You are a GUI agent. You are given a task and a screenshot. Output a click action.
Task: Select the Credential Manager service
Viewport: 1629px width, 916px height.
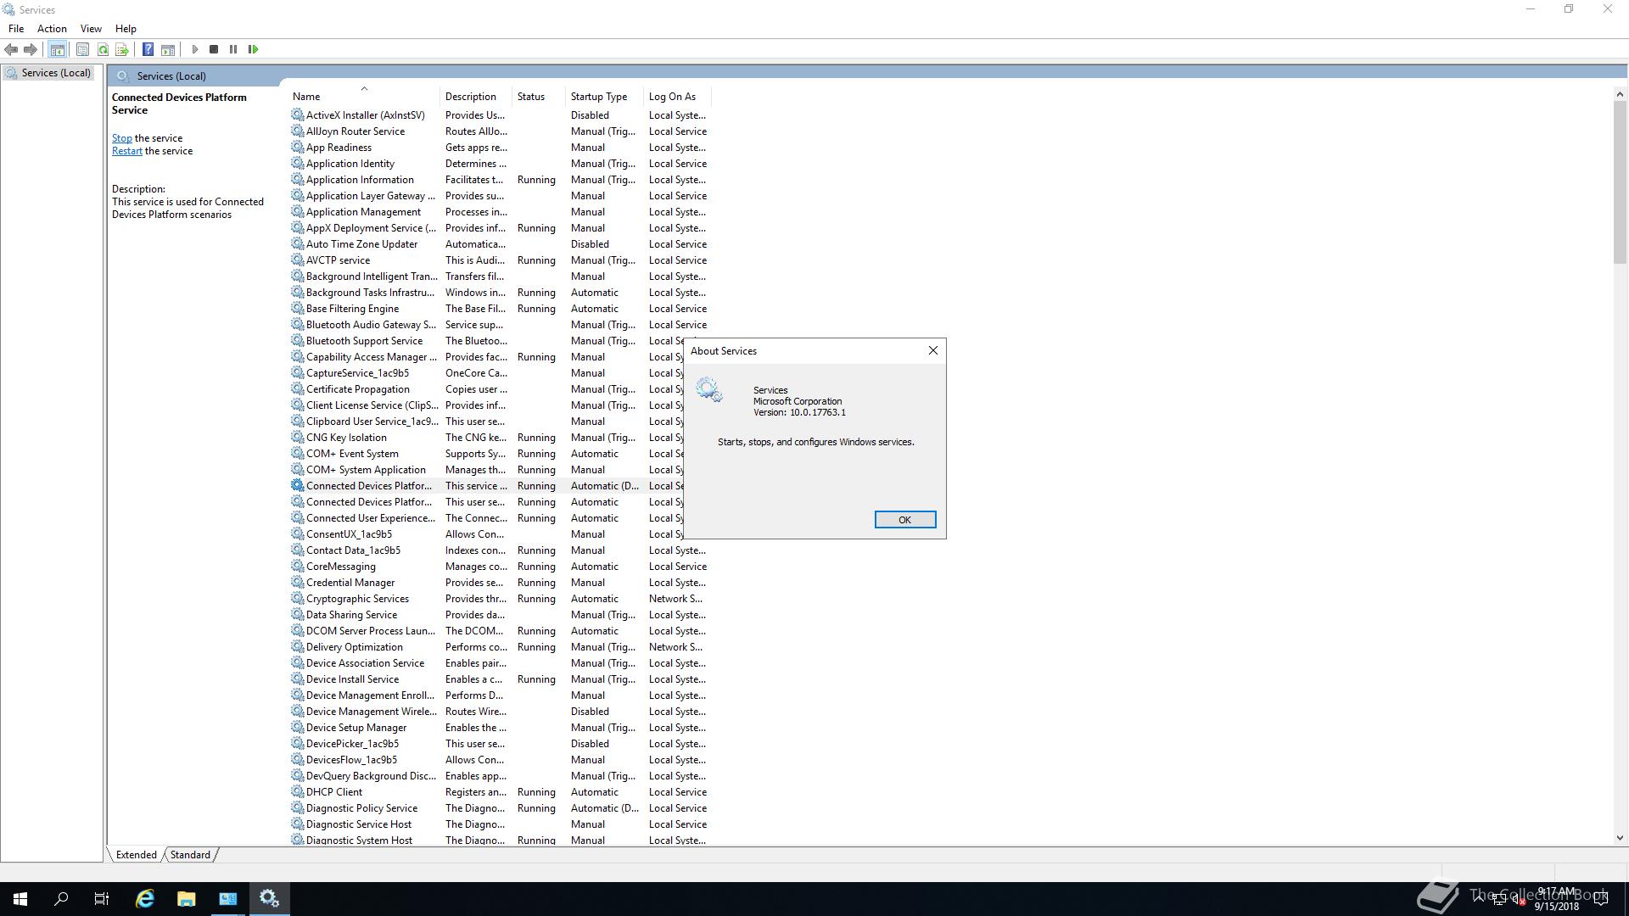click(500, 583)
